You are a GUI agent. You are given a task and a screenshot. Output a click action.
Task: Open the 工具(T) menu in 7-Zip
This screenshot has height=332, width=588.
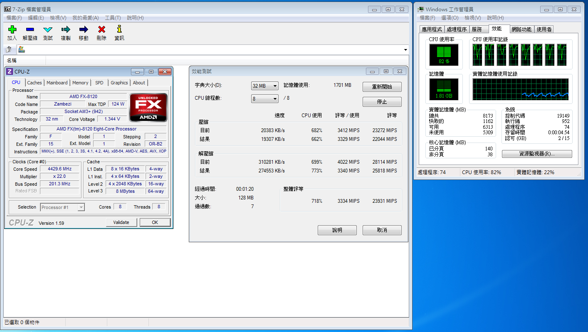coord(113,18)
